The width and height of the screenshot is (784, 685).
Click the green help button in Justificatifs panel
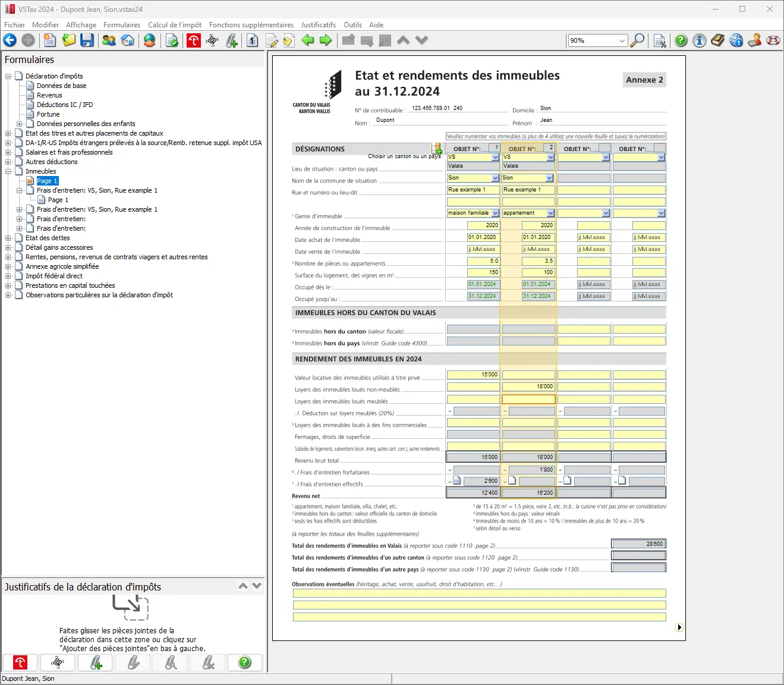click(244, 662)
